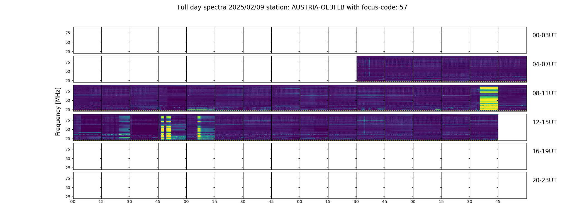The width and height of the screenshot is (585, 223).
Task: Click the "20-23UT" row label
Action: (x=544, y=180)
